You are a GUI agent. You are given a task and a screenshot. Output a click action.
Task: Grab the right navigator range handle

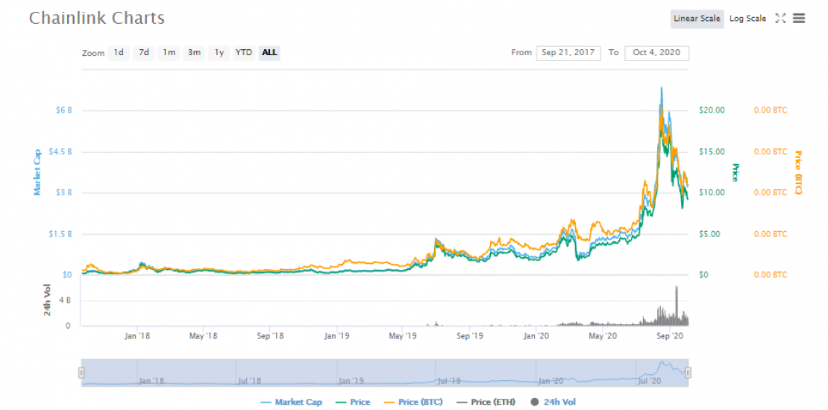coord(689,373)
